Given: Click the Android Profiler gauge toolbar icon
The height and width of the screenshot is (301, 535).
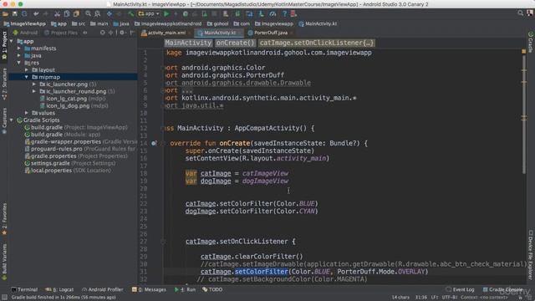Looking at the screenshot, I should pos(273,14).
